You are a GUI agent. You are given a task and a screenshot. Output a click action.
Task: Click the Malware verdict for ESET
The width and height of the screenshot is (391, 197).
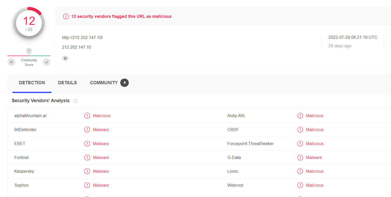click(101, 143)
